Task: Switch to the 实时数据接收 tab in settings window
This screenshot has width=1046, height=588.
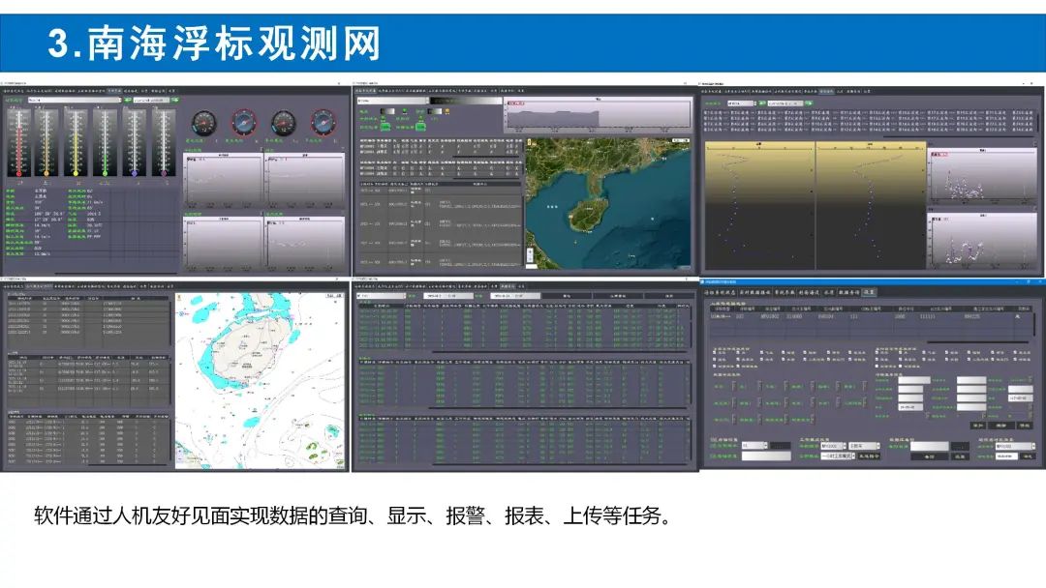Action: click(x=754, y=291)
